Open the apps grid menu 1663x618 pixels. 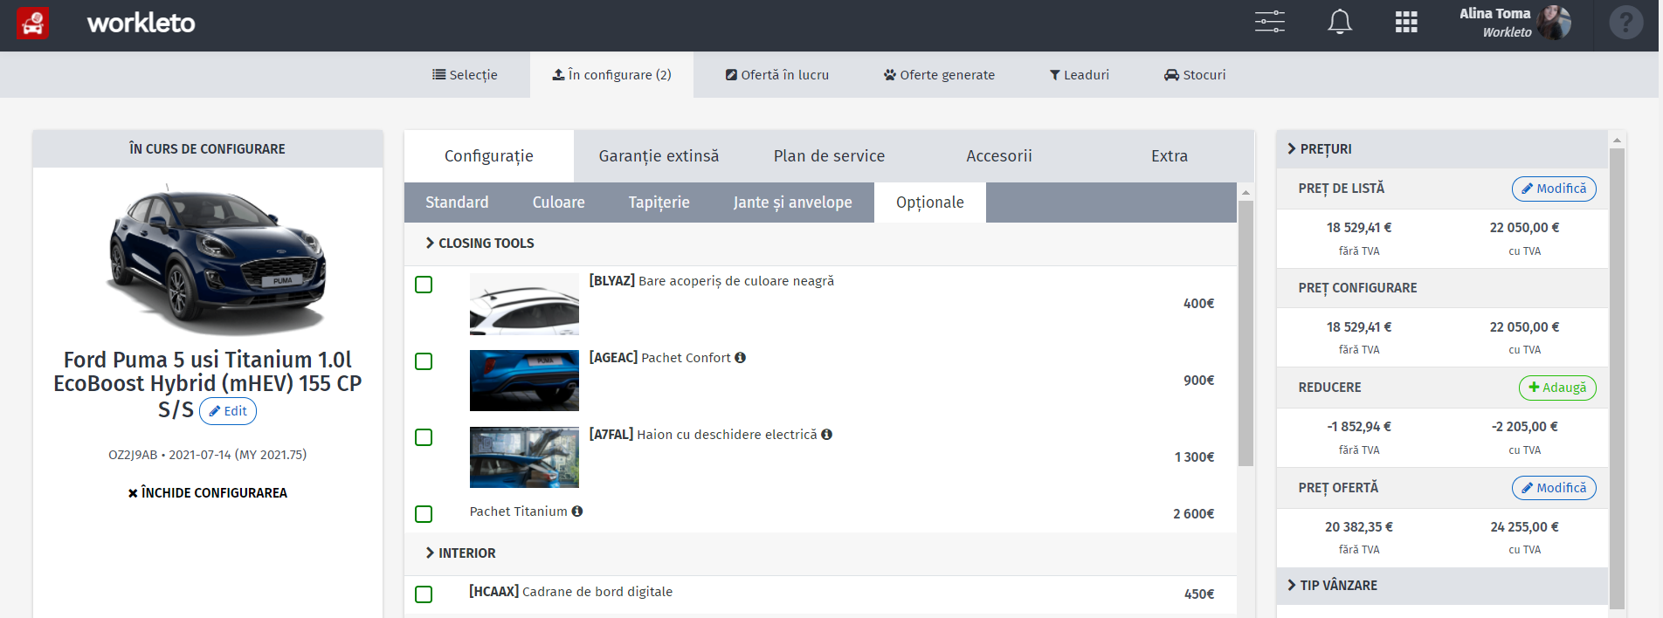[1406, 22]
